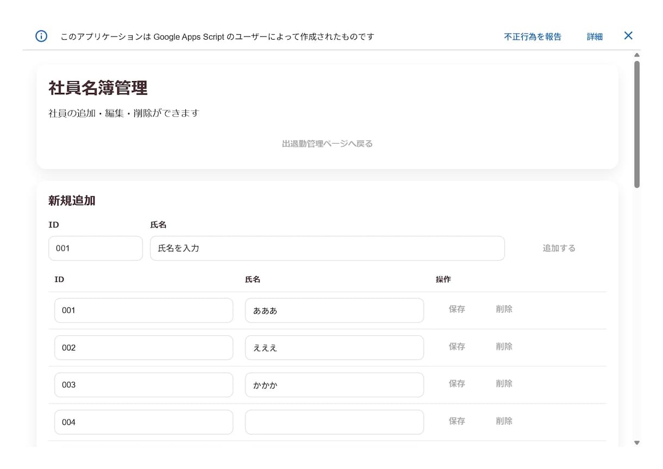Click the vertical scrollbar thumb
This screenshot has height=469, width=663.
pos(637,125)
